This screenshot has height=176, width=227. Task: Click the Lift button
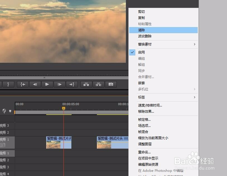86,84
